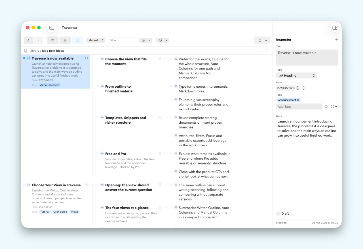Click body icon beside 'Reuse complete starting documents'

click(x=176, y=117)
